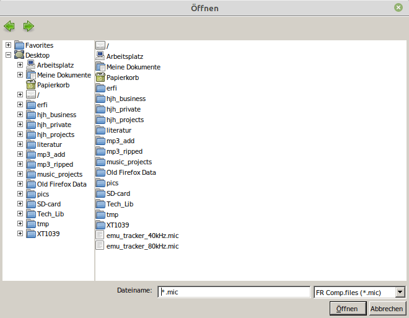The image size is (409, 318).
Task: Go back with the green left arrow
Action: [9, 26]
